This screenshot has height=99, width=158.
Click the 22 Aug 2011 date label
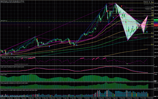(108, 98)
